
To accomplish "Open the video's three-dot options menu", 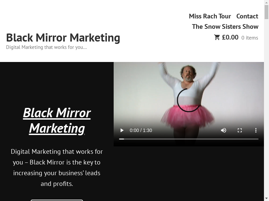I will [x=256, y=130].
